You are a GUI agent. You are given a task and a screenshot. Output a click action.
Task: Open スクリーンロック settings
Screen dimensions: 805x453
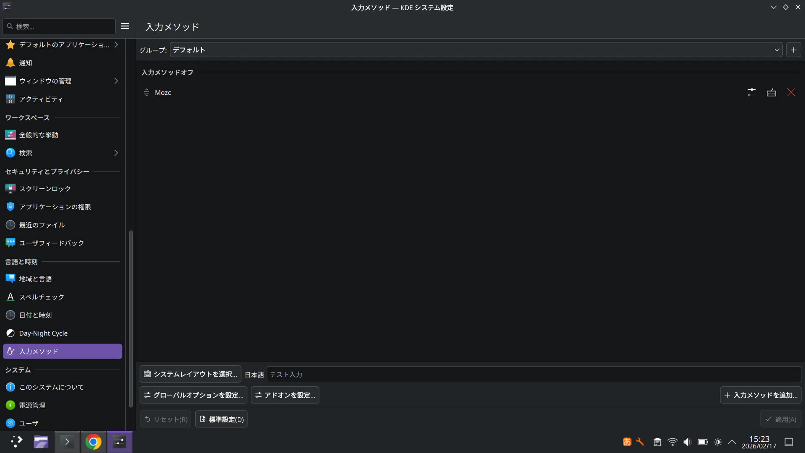[x=62, y=189]
